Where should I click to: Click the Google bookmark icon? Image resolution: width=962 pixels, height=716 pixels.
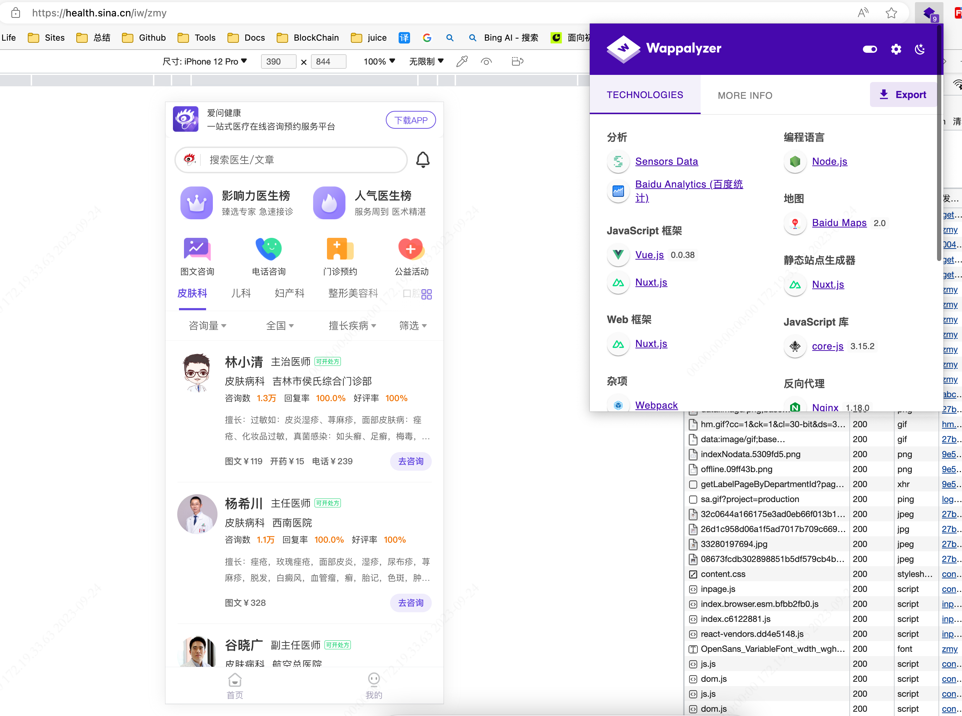(x=427, y=38)
